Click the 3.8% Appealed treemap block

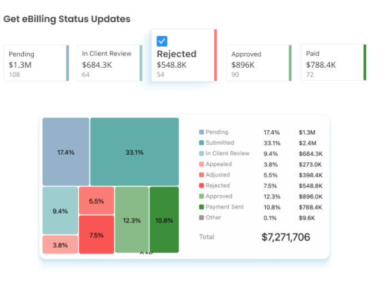coord(60,245)
